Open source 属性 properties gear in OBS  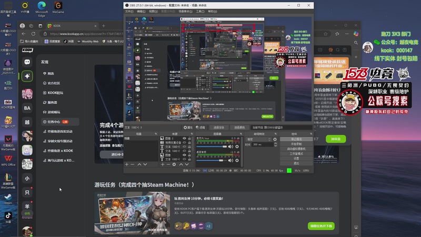(x=188, y=127)
